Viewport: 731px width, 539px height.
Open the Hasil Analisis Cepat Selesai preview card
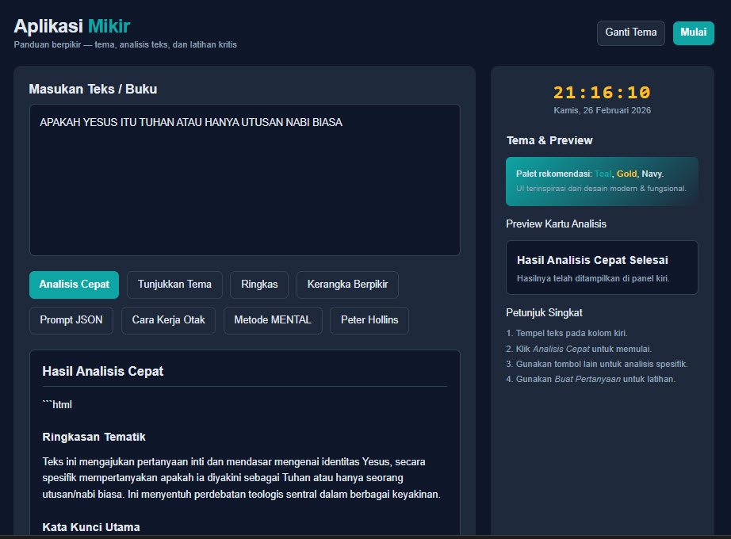pyautogui.click(x=602, y=268)
